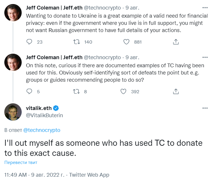Like the tweet with 881 likes
The image size is (213, 183).
click(126, 42)
